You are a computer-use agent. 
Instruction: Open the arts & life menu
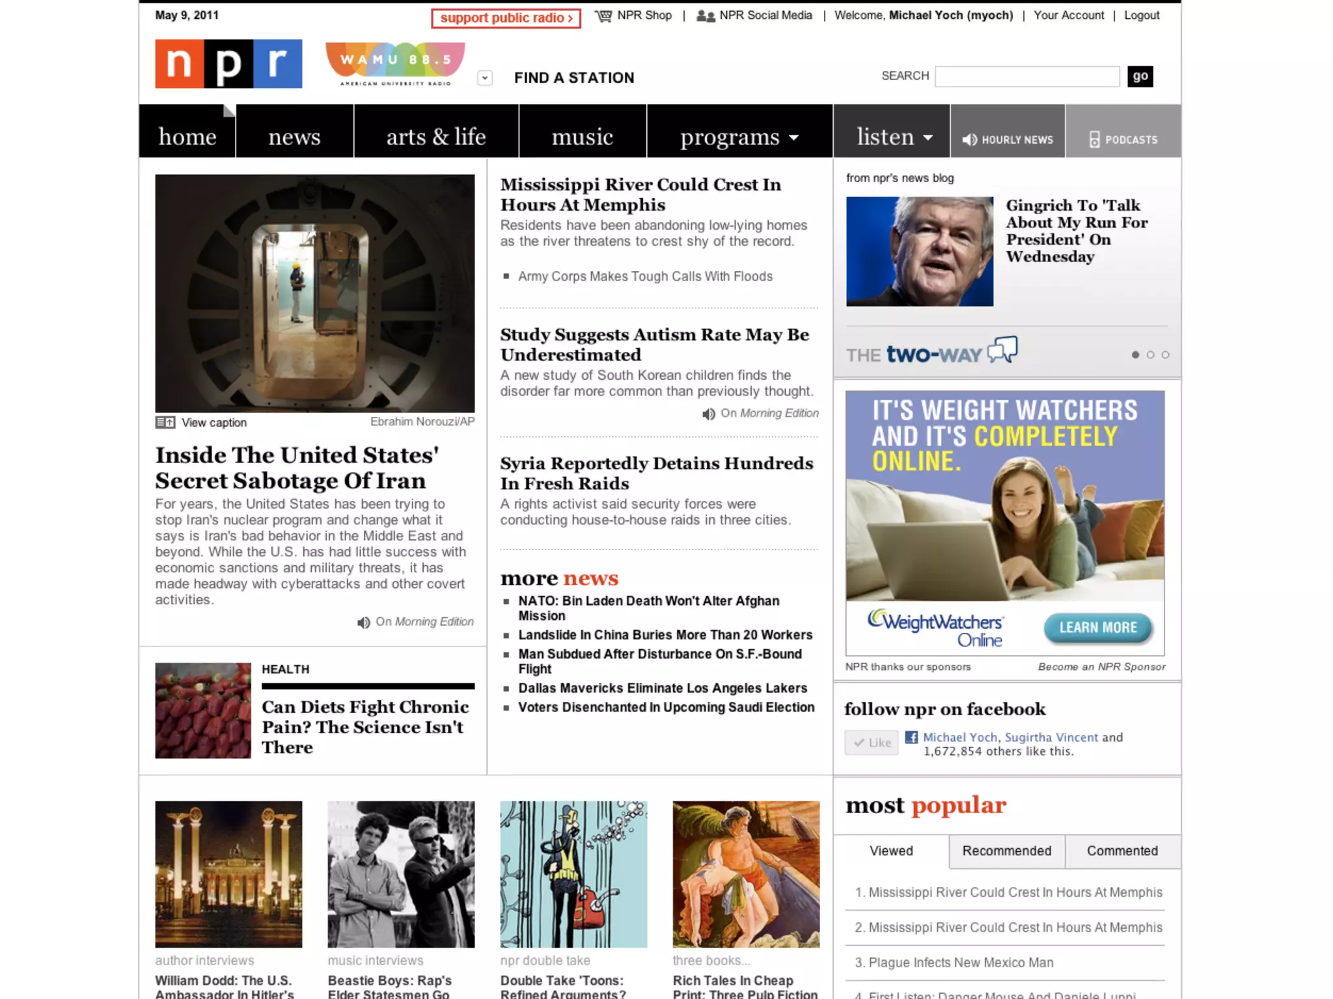(x=435, y=137)
